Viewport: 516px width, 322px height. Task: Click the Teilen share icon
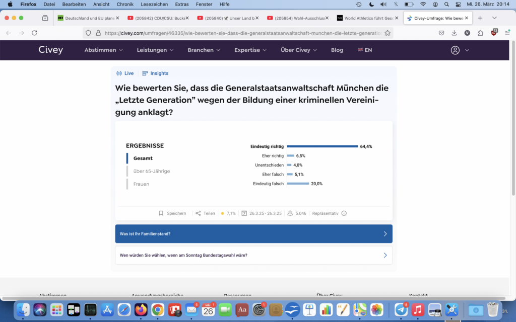198,213
